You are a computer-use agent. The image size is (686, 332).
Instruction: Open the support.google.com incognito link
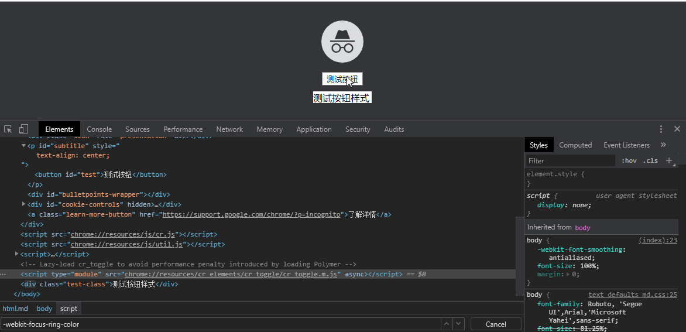pyautogui.click(x=252, y=214)
